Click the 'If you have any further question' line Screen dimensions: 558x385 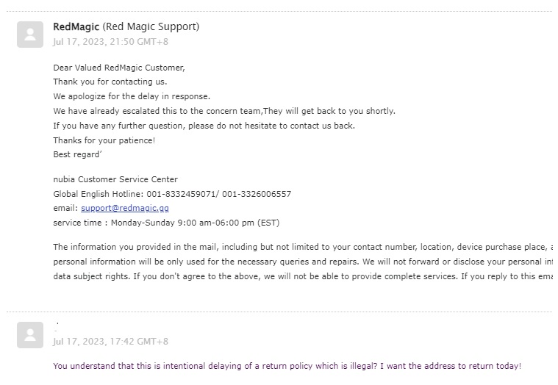coord(204,126)
